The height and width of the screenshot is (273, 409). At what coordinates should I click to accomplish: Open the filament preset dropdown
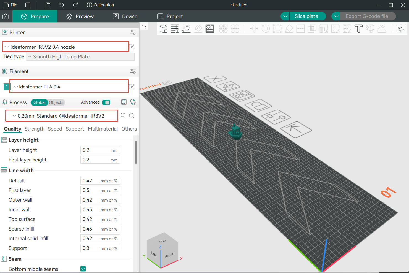coord(70,87)
